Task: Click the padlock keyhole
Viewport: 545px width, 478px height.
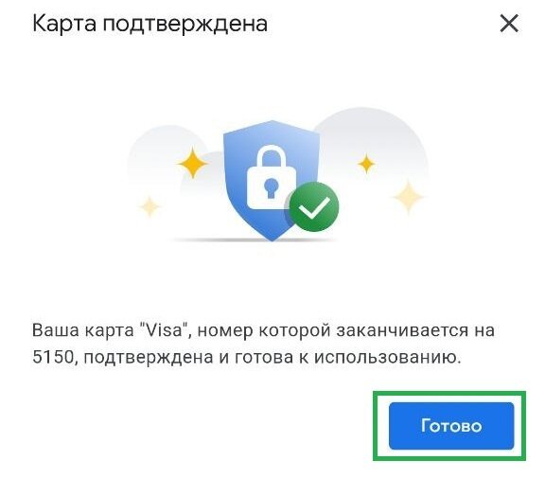Action: click(x=271, y=187)
